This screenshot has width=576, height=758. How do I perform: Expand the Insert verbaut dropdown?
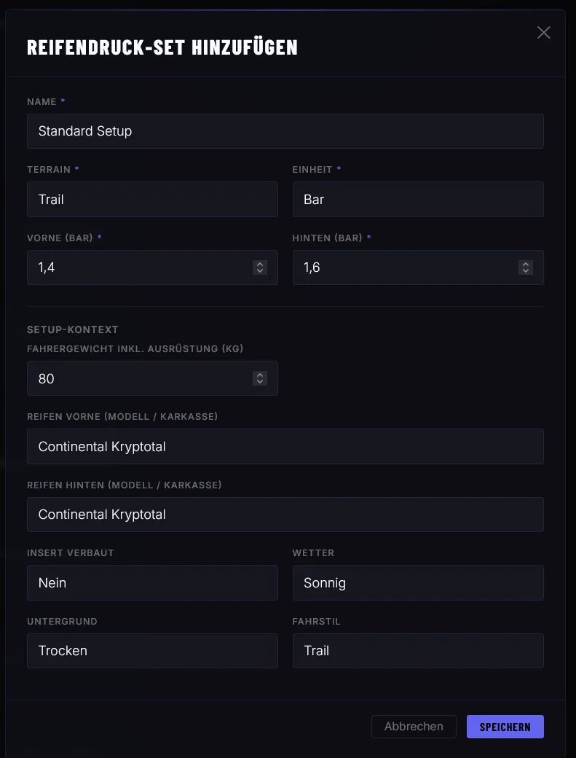(152, 583)
